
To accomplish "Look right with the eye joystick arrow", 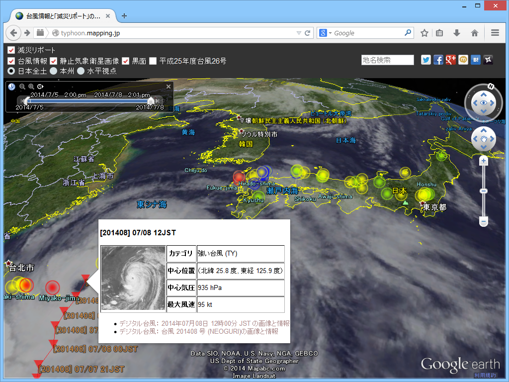I will point(492,103).
